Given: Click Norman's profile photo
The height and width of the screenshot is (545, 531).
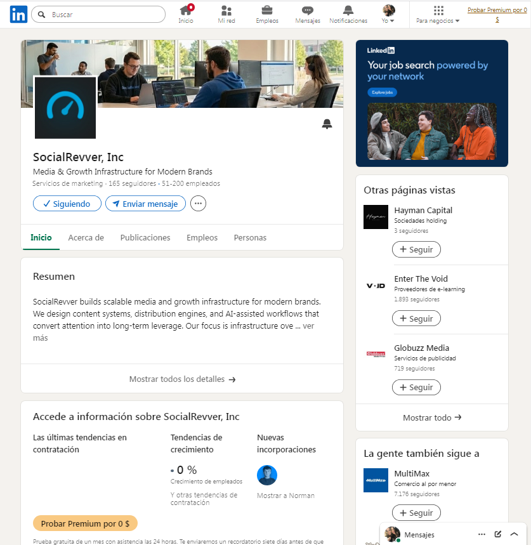Looking at the screenshot, I should pos(267,475).
